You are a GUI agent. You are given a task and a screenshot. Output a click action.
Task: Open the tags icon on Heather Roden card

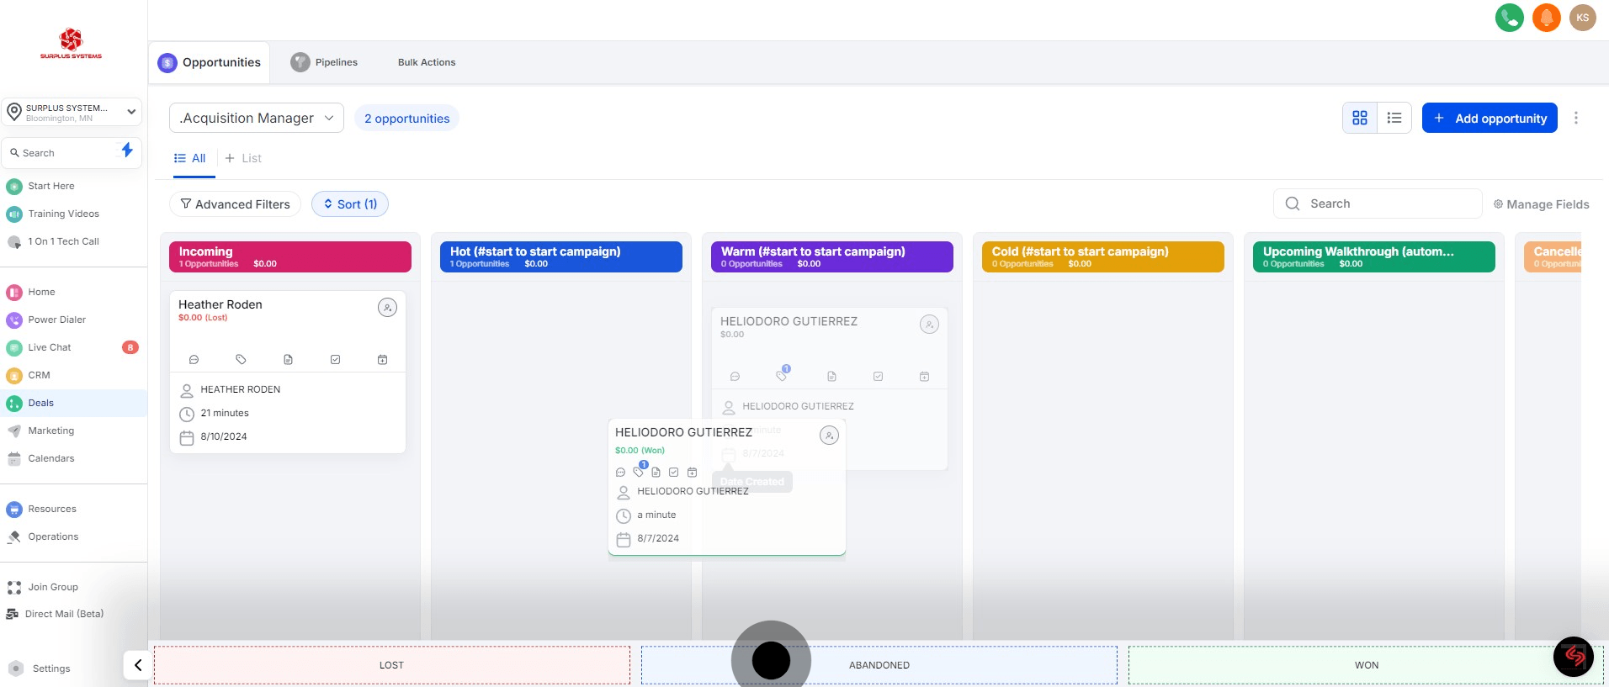[x=241, y=360]
